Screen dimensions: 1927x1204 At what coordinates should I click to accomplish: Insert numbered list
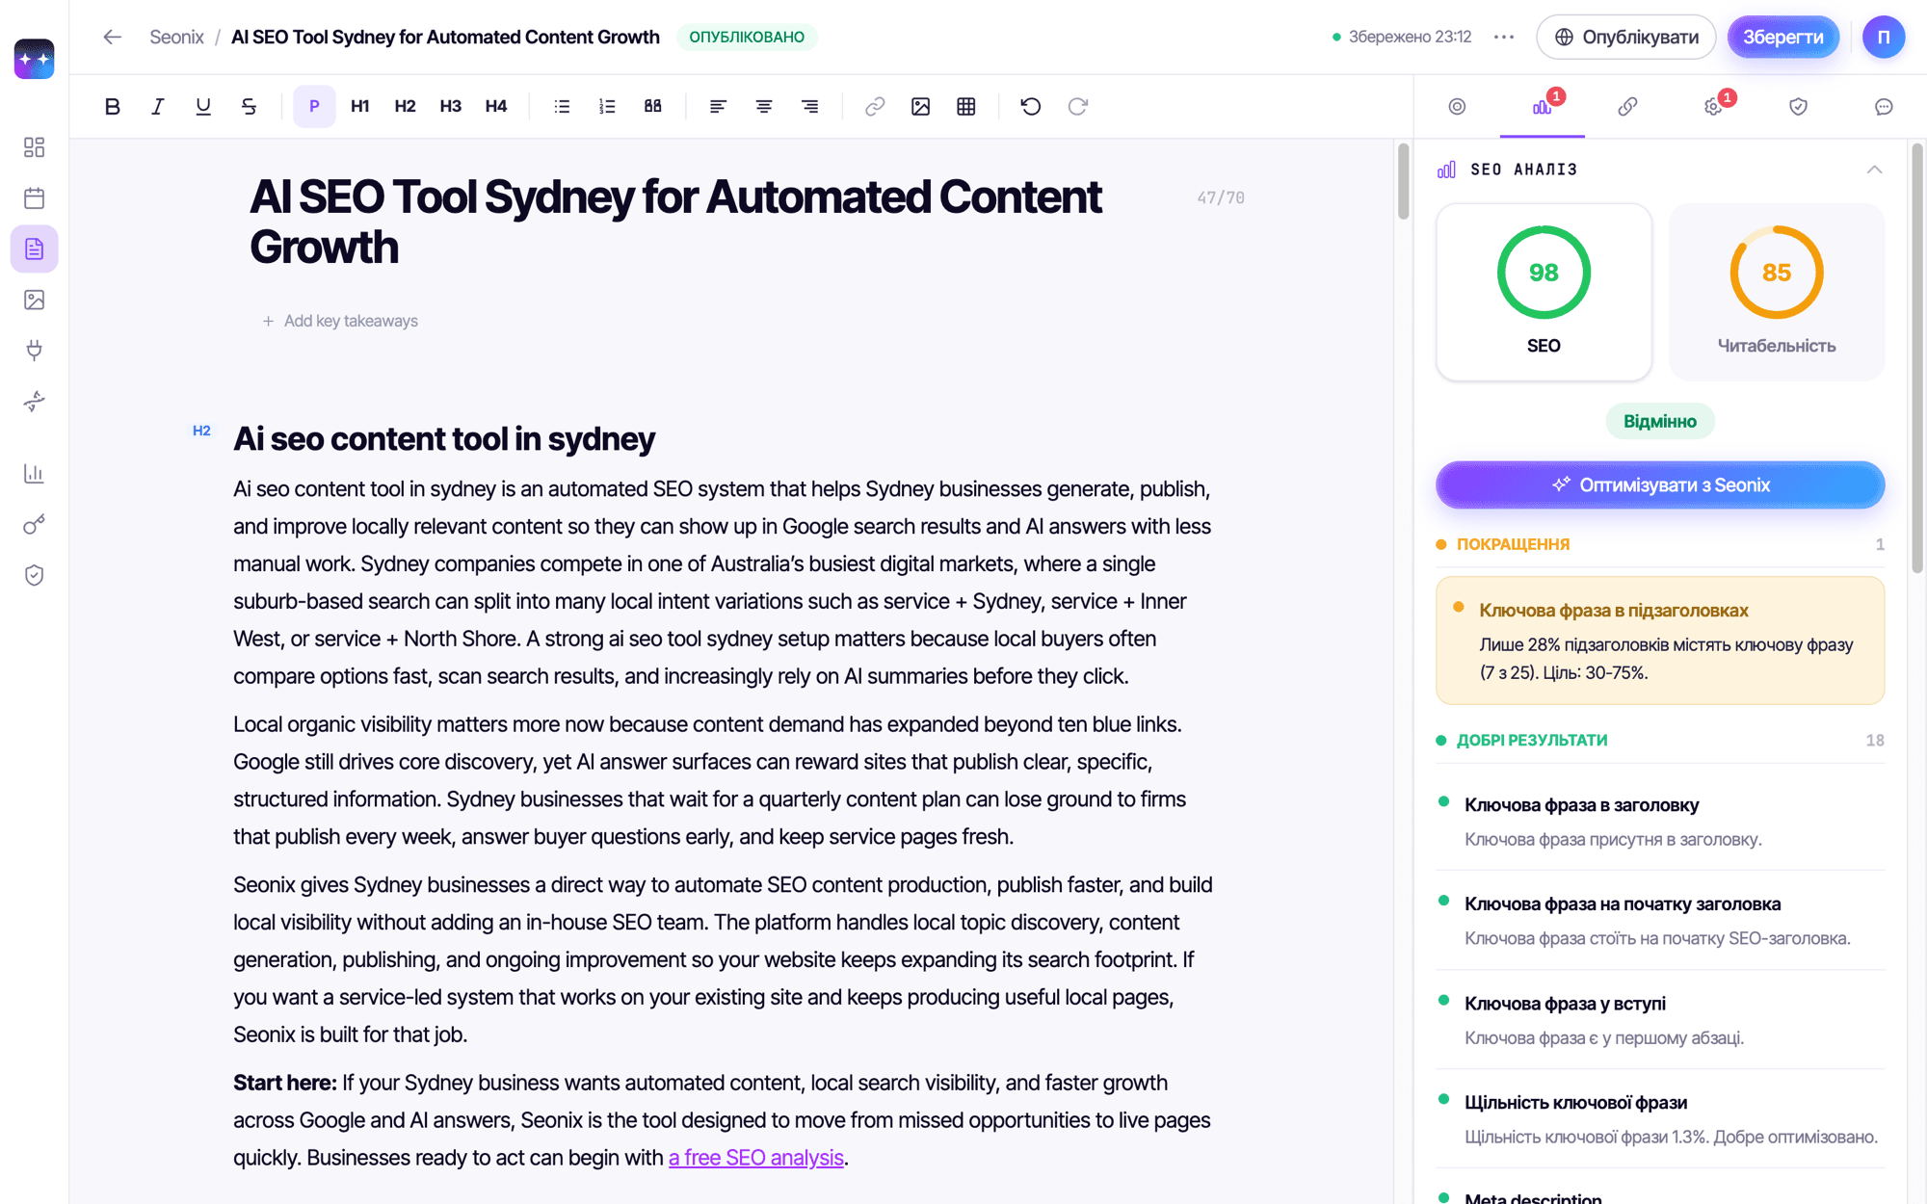(x=607, y=106)
